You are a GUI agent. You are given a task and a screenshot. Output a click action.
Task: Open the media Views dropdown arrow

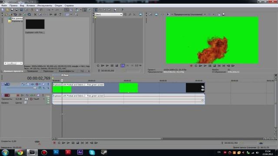pyautogui.click(x=71, y=14)
